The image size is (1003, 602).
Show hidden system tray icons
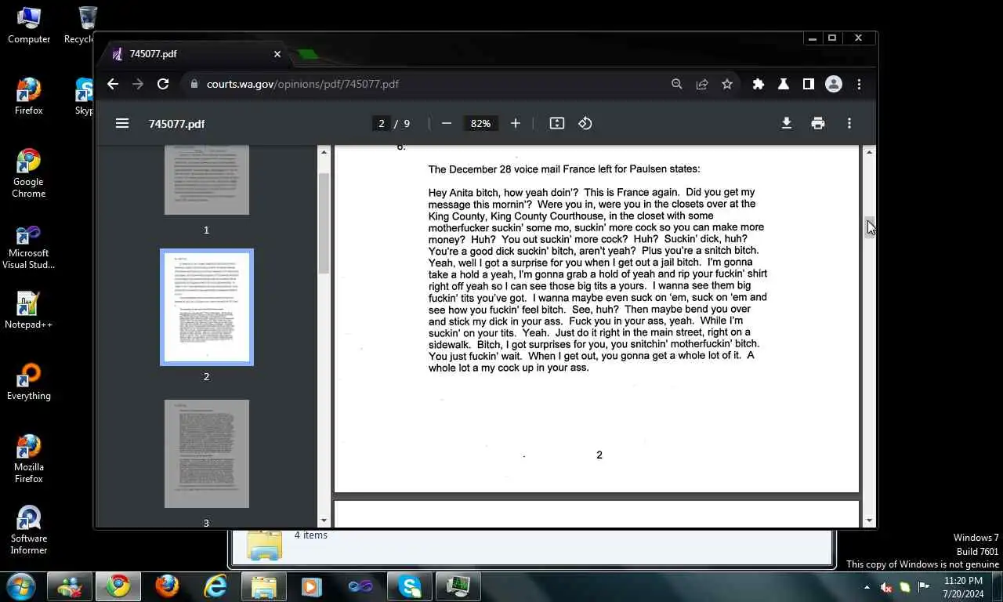point(867,587)
